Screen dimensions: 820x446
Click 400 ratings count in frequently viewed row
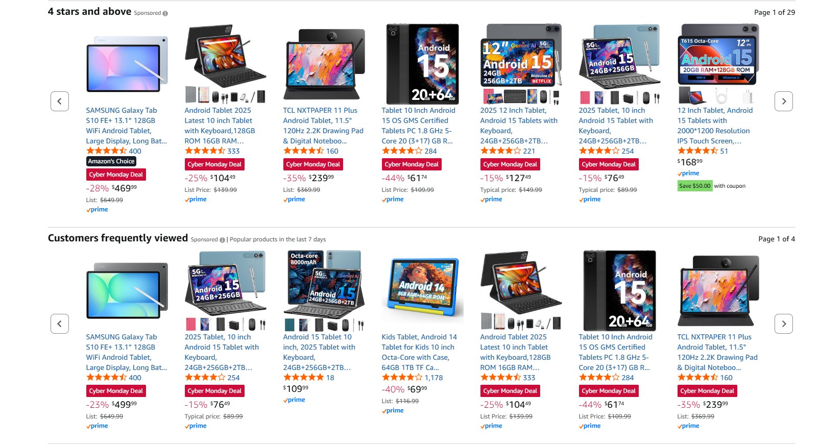pyautogui.click(x=135, y=378)
